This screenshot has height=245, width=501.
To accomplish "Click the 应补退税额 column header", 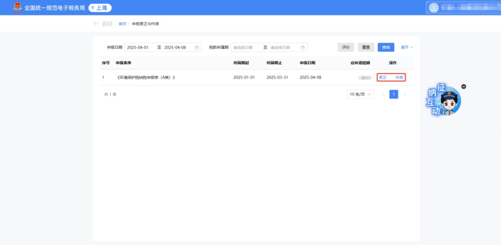I will click(360, 63).
